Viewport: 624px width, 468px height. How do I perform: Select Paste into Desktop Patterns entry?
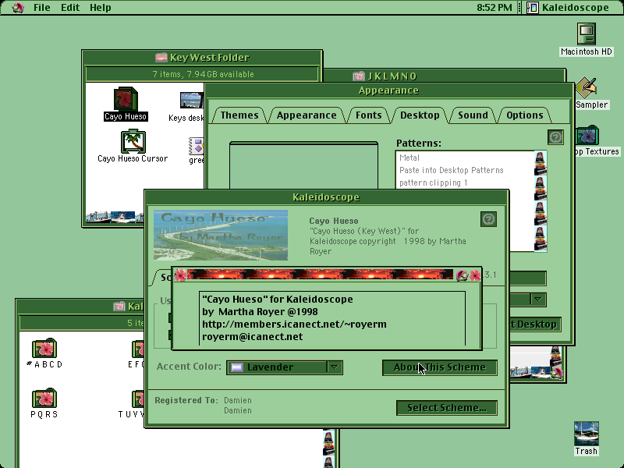coord(465,170)
